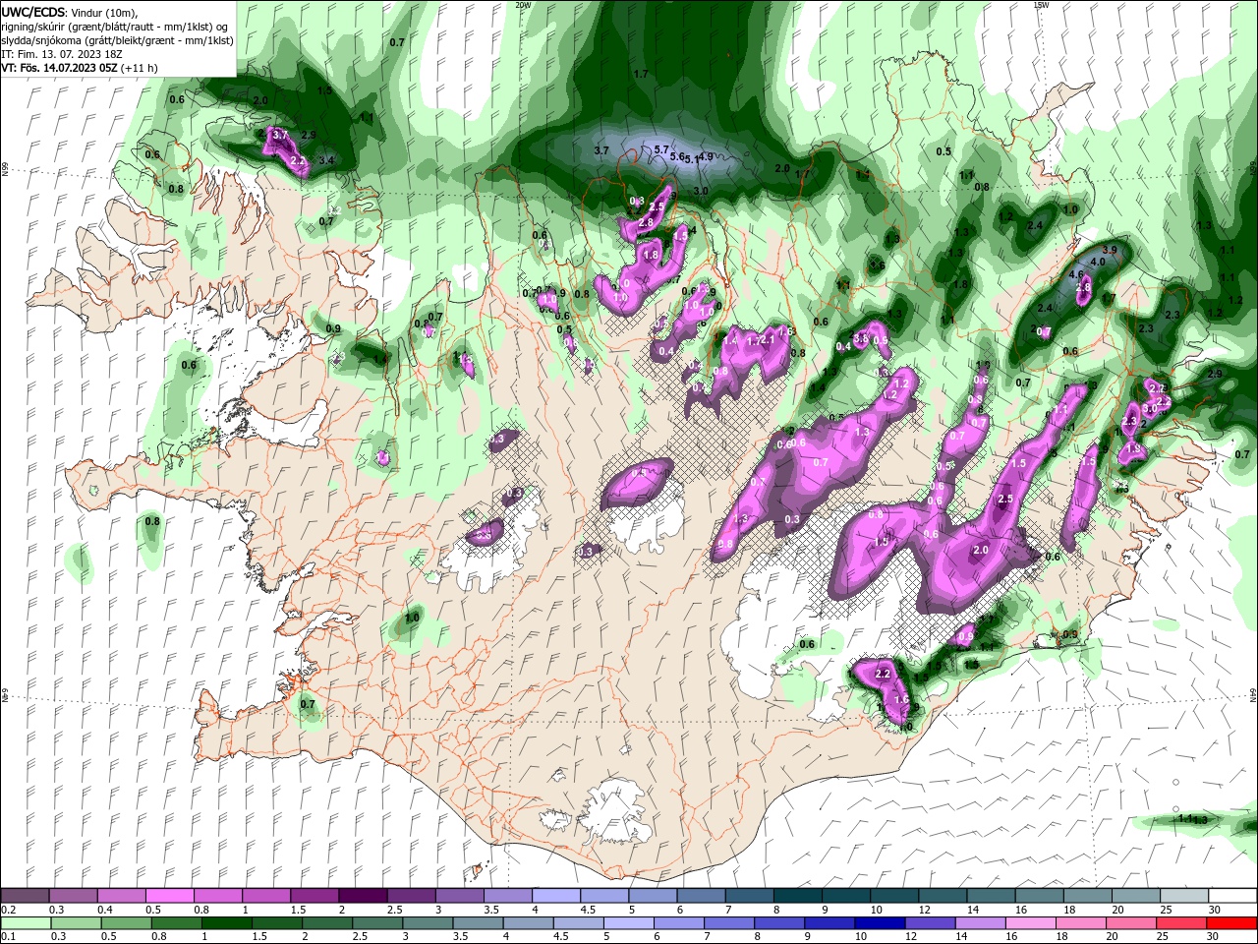Select the deep blue swatch at value 10 in the rain legend
The width and height of the screenshot is (1258, 944).
pos(881,923)
